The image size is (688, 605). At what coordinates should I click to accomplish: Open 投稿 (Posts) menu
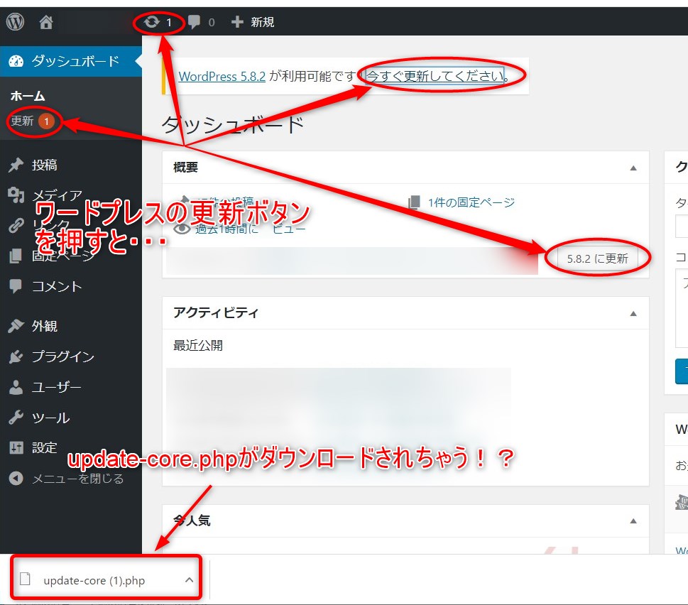45,165
